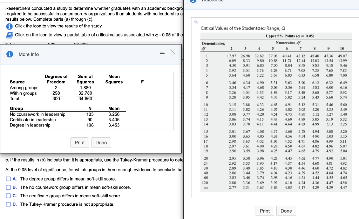Click the pop-out icon above Critical Values table

coord(196,22)
